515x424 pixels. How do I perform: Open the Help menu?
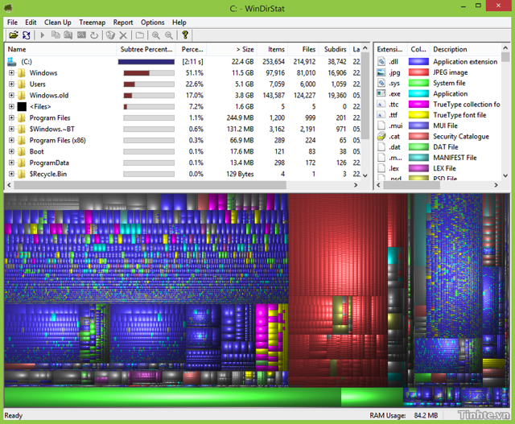tap(179, 23)
